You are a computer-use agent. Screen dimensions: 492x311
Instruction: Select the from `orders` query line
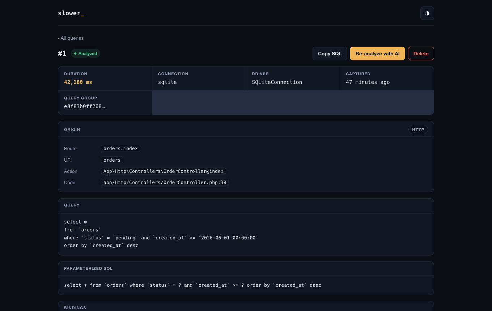click(x=82, y=230)
